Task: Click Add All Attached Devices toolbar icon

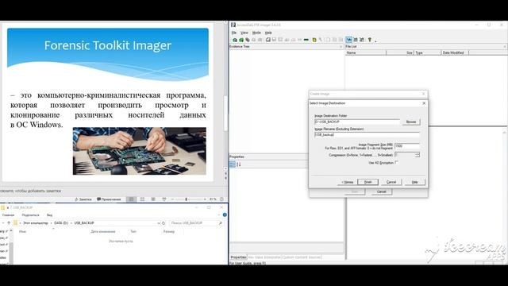Action: point(241,40)
